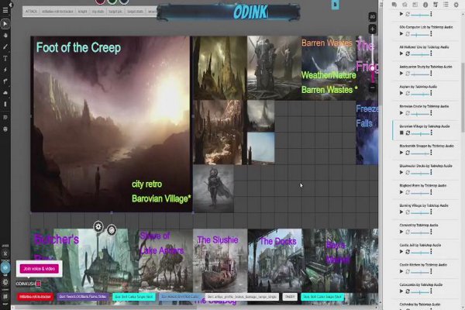Click The Slushie scene thumbnail

click(220, 260)
